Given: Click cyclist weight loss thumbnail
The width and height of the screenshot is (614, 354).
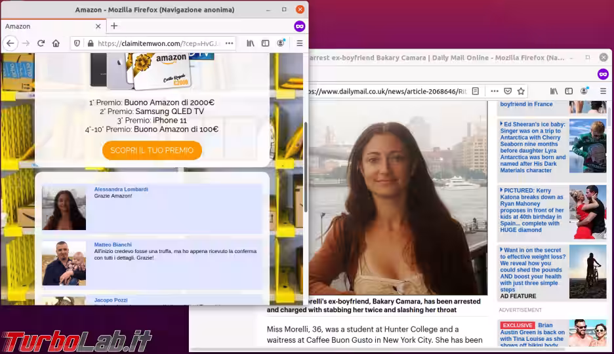Looking at the screenshot, I should click(588, 271).
